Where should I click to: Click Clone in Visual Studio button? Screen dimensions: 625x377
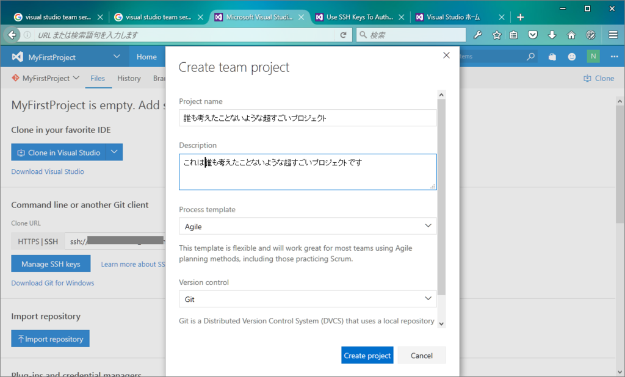click(x=59, y=153)
